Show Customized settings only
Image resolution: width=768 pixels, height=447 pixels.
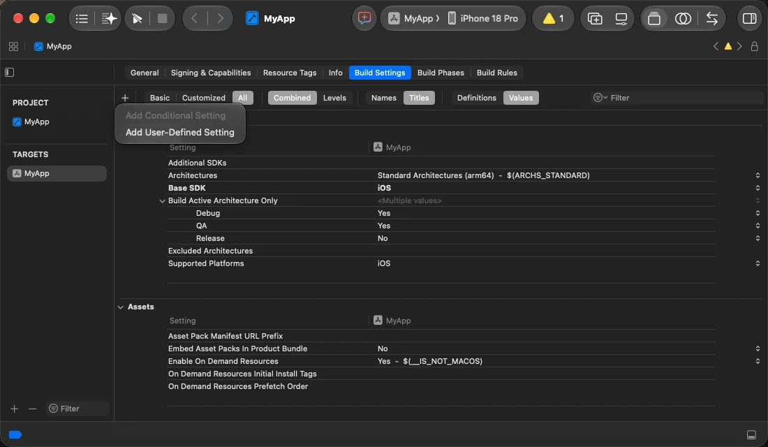click(x=204, y=98)
